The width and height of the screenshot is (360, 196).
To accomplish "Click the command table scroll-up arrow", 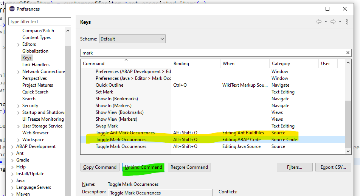I will coord(348,62).
